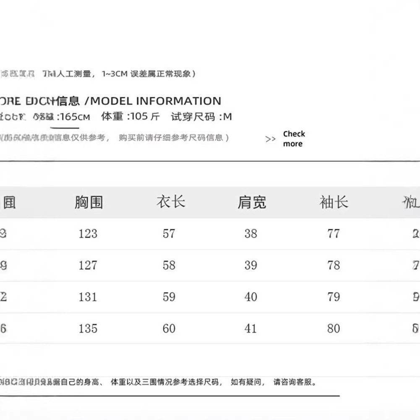Click the sleeve length value 79
Image resolution: width=420 pixels, height=420 pixels.
(x=334, y=297)
